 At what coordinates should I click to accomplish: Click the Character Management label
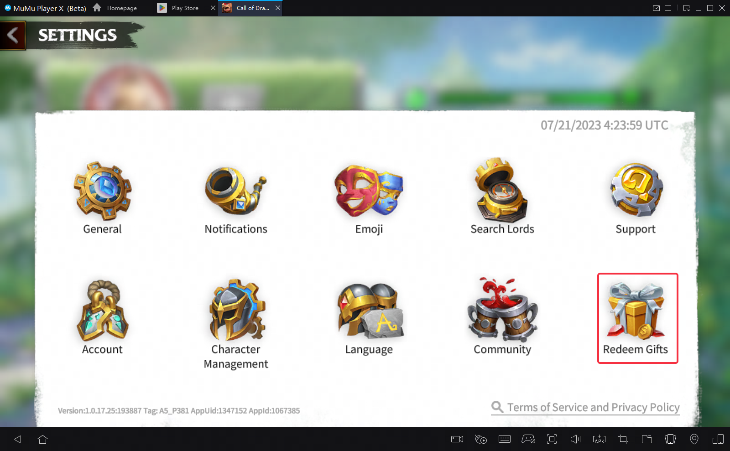click(236, 357)
